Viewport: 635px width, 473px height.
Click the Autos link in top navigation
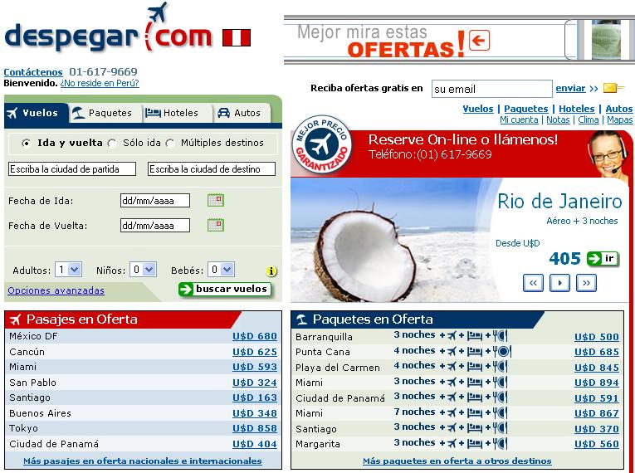[618, 109]
